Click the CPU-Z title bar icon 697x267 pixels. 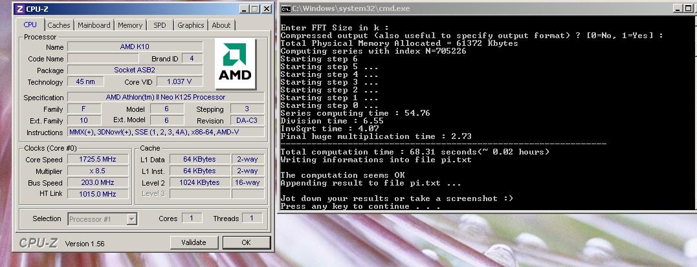[19, 9]
